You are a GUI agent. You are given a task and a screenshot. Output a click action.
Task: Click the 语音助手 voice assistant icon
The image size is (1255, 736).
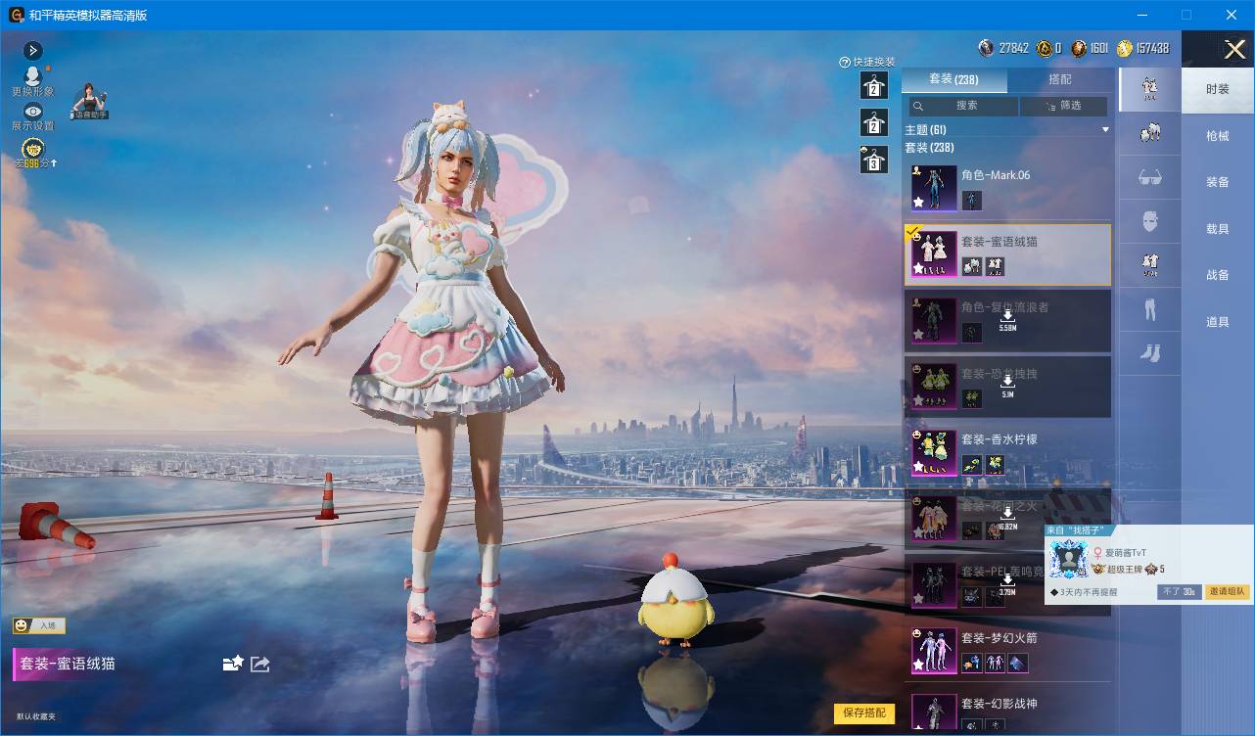coord(89,102)
